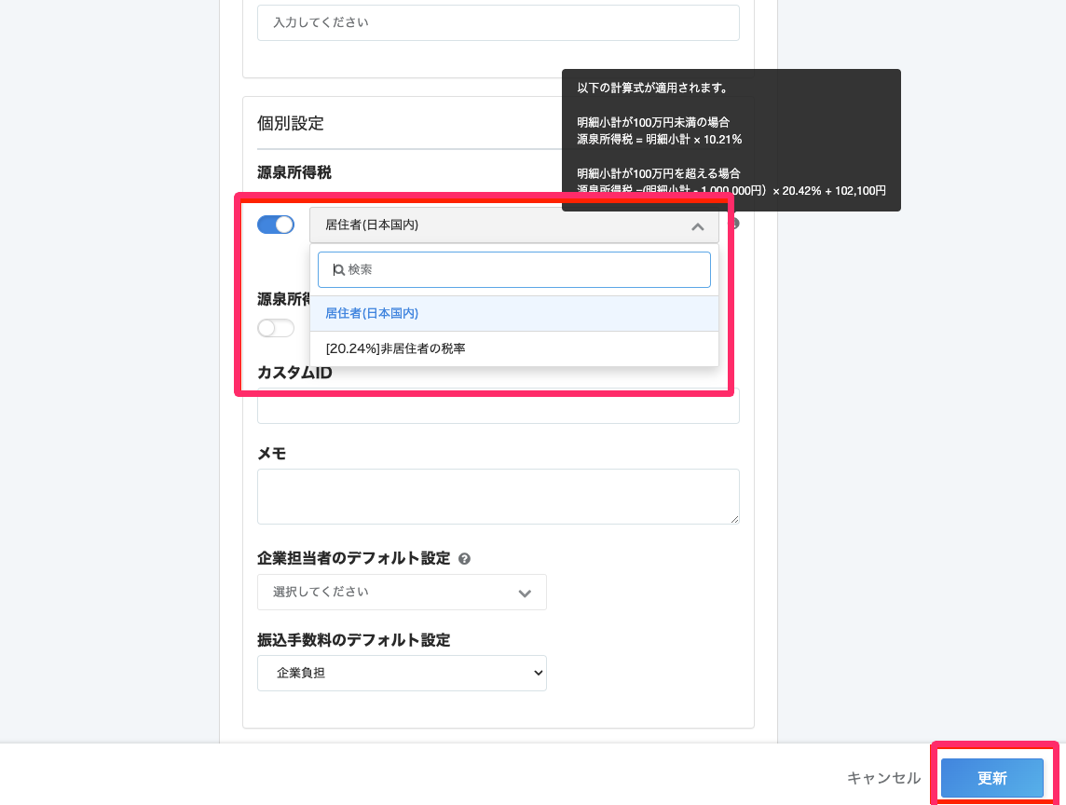Focus the top 入力してください input field
Screen dimensions: 1066x805
tap(499, 22)
